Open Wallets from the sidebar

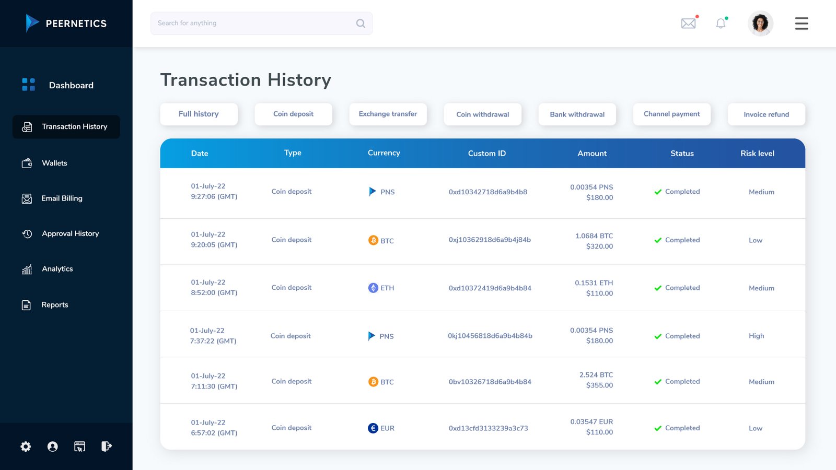pos(54,163)
